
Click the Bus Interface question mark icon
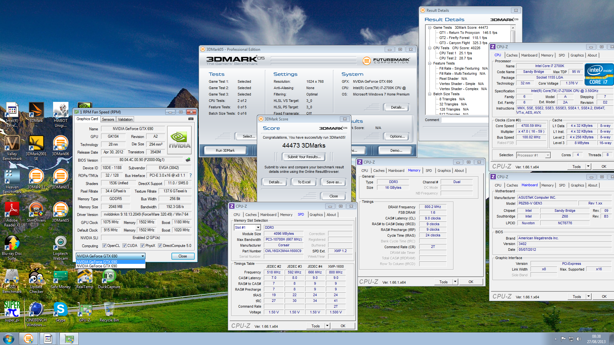click(191, 175)
